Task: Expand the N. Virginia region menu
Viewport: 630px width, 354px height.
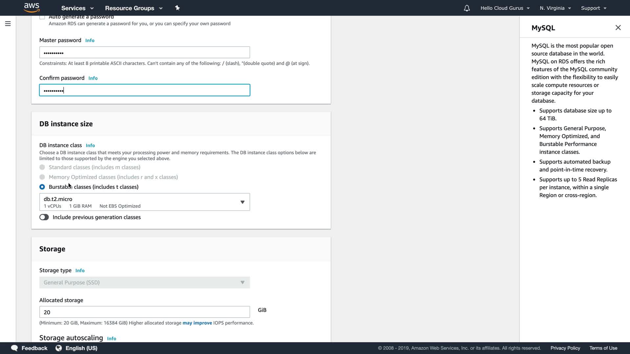Action: [555, 8]
